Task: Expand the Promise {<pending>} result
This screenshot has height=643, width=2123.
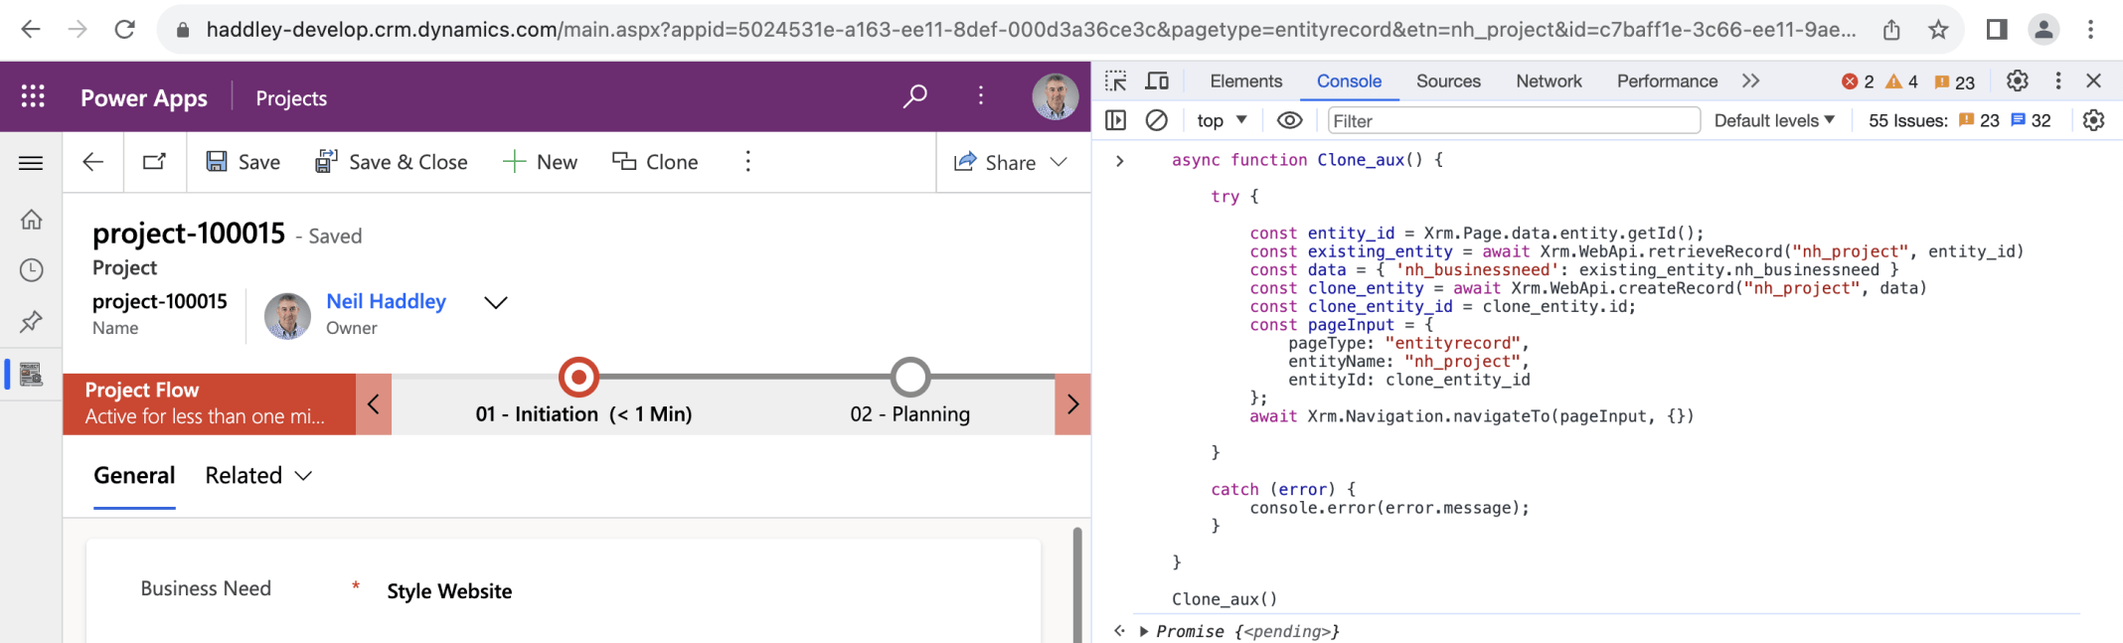Action: coord(1144,631)
